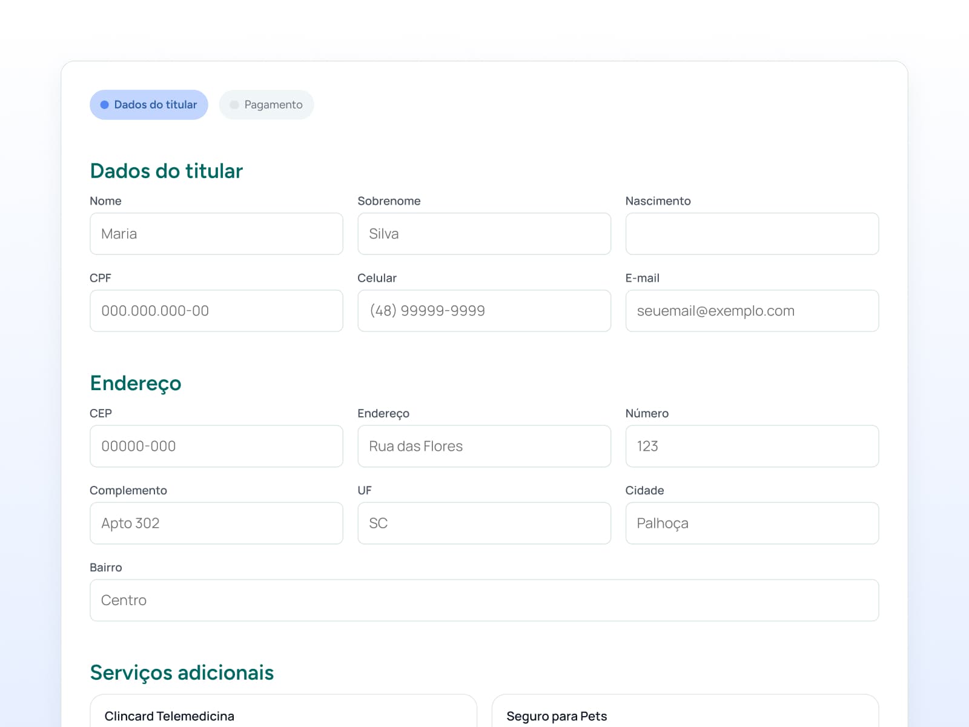Focus the Complemento input field
Screen dimensions: 969x727
[216, 523]
